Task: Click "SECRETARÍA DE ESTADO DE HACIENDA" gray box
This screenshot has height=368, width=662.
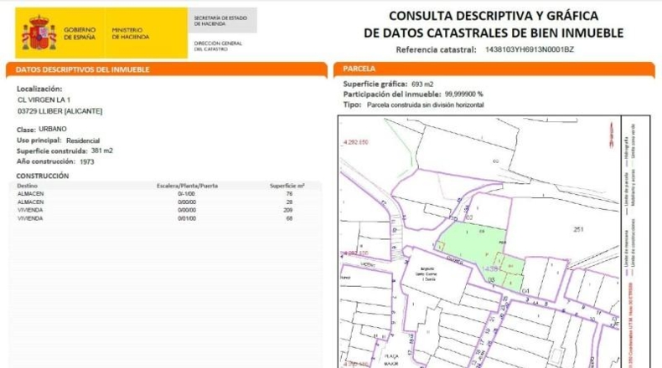Action: click(x=223, y=20)
